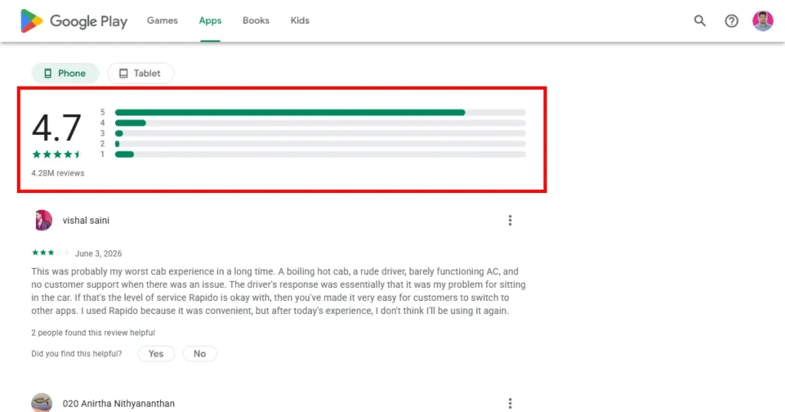Image resolution: width=785 pixels, height=412 pixels.
Task: Open the search magnifier icon
Action: pos(700,21)
